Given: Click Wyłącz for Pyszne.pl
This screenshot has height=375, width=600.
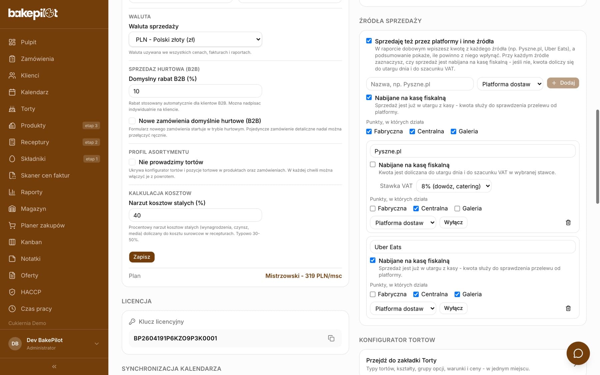Looking at the screenshot, I should click(453, 222).
